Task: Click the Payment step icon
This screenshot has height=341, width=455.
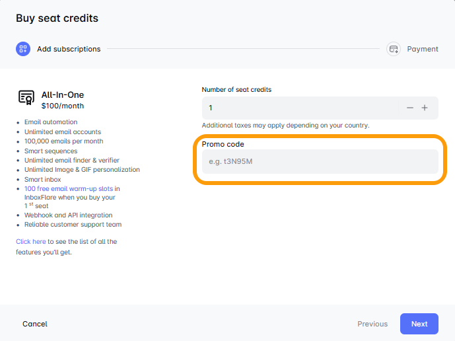Action: (394, 49)
